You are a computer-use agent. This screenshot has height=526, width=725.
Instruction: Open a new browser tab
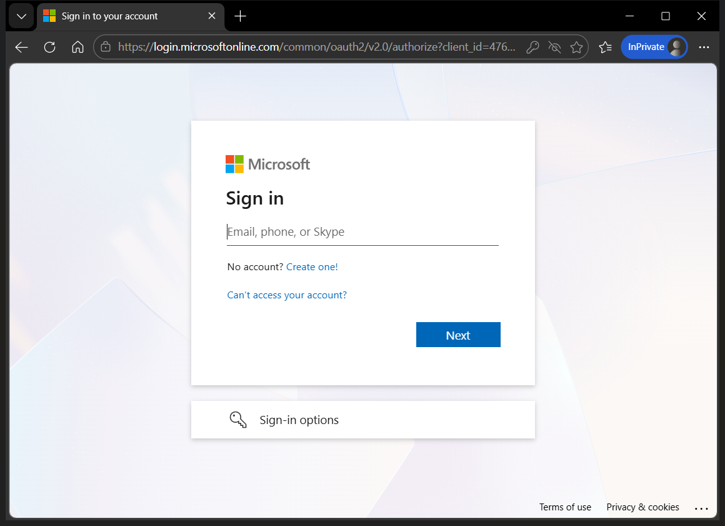click(x=240, y=16)
